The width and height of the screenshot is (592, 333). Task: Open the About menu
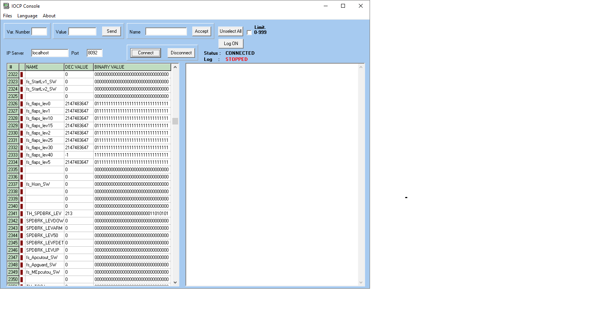click(49, 15)
